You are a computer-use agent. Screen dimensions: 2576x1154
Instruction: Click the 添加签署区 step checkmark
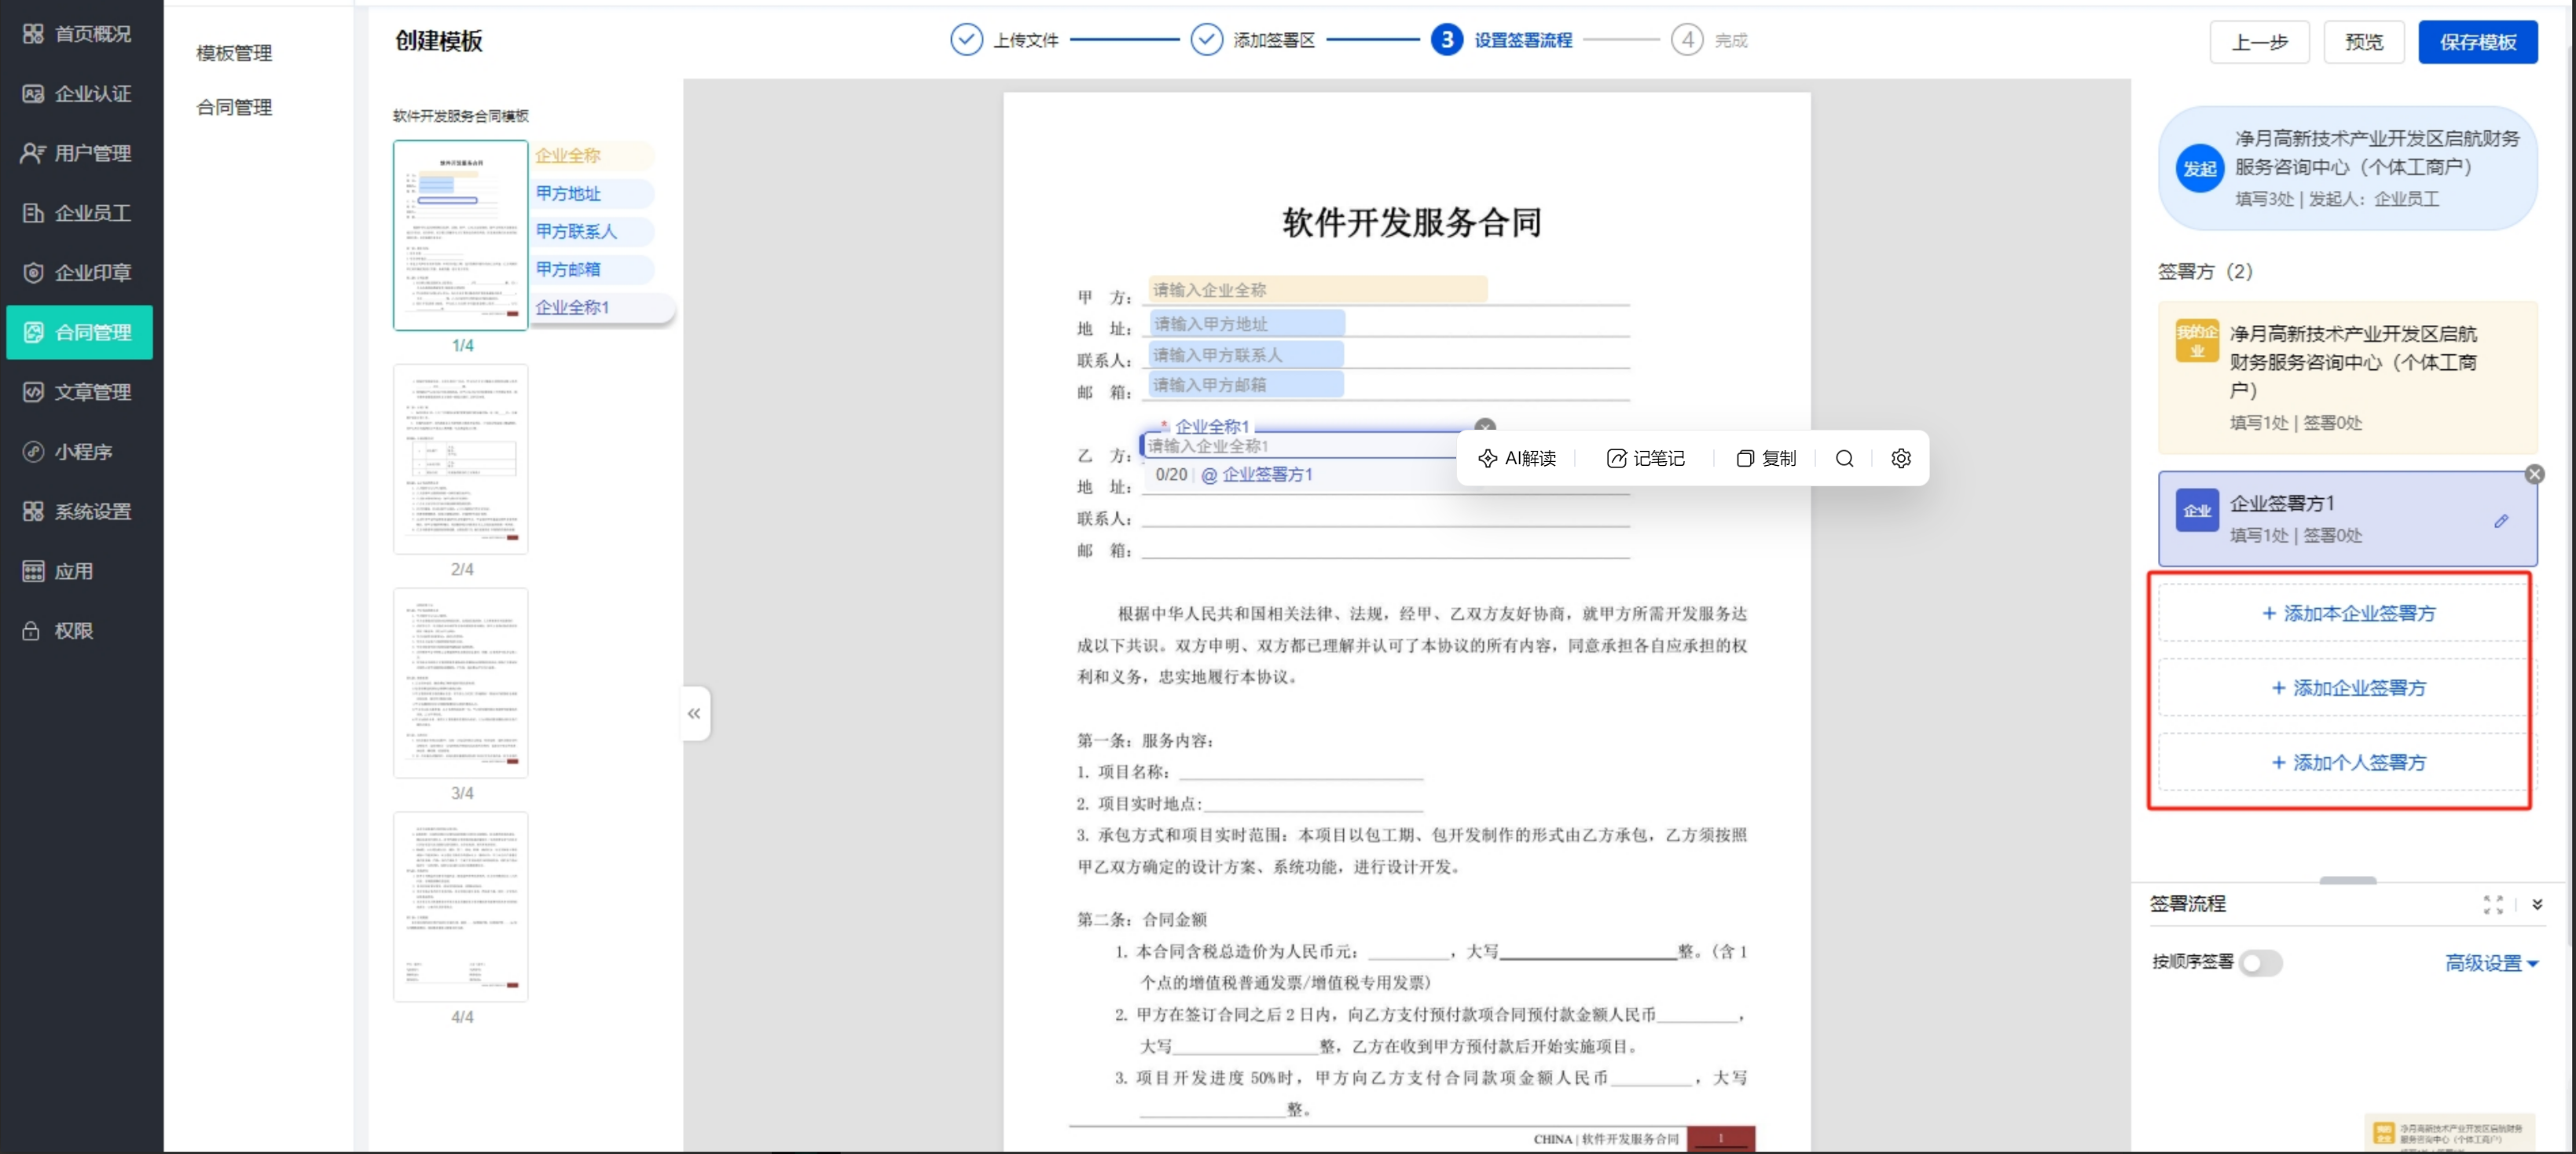(1206, 40)
